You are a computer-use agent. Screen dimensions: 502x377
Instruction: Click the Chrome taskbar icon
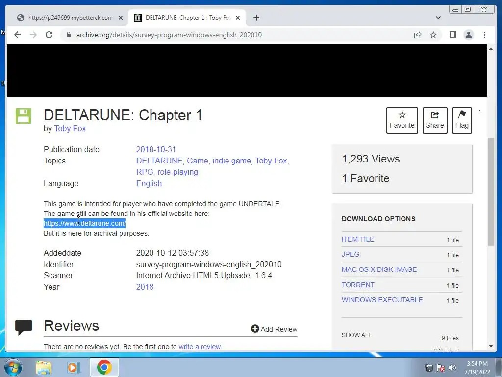click(x=104, y=367)
